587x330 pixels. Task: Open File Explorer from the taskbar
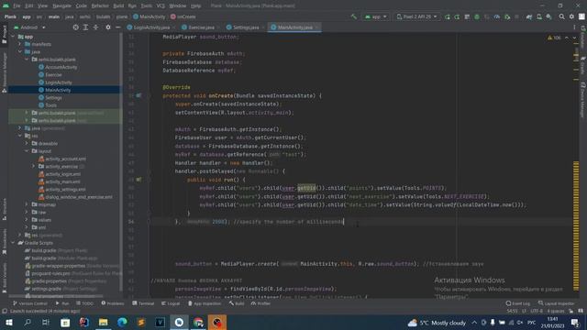[x=104, y=323]
